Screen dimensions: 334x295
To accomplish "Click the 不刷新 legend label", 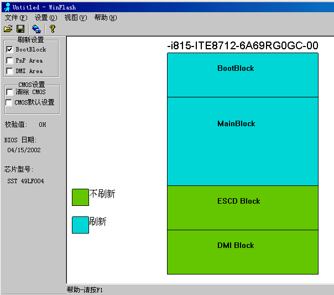I will click(x=102, y=194).
